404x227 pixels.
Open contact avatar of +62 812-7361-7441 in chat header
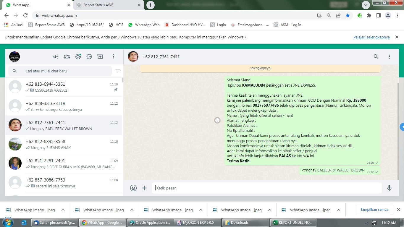click(x=133, y=56)
